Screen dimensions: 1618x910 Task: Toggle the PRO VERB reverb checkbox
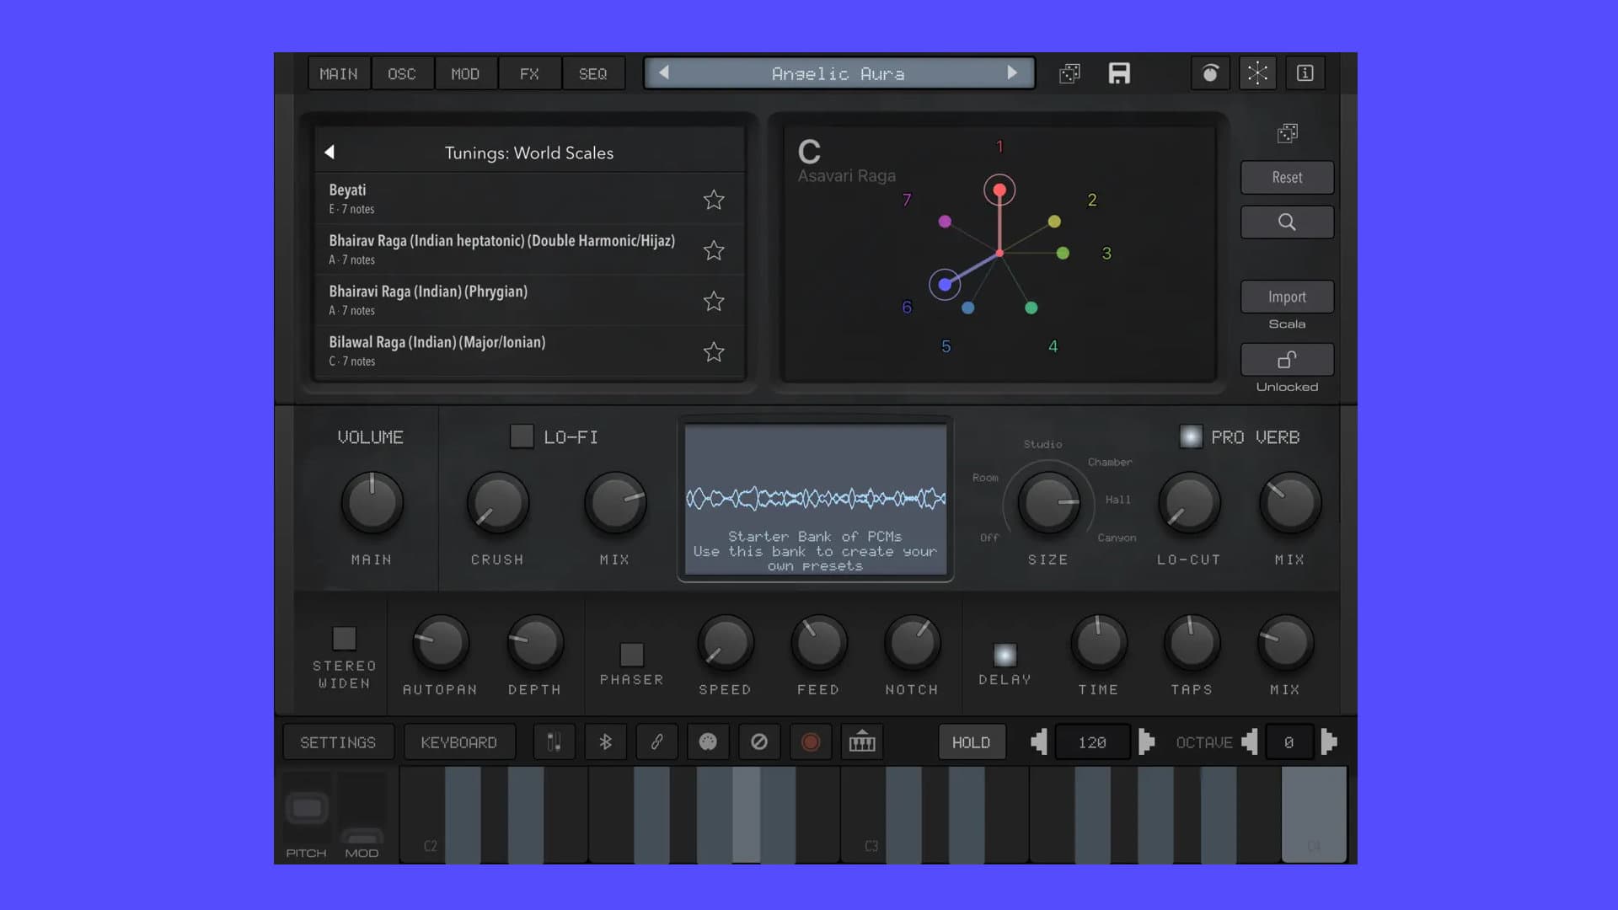1190,436
